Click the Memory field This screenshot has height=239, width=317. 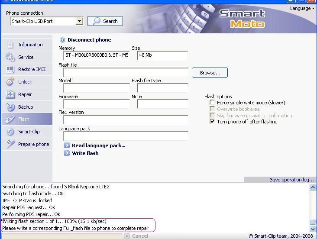click(x=97, y=55)
